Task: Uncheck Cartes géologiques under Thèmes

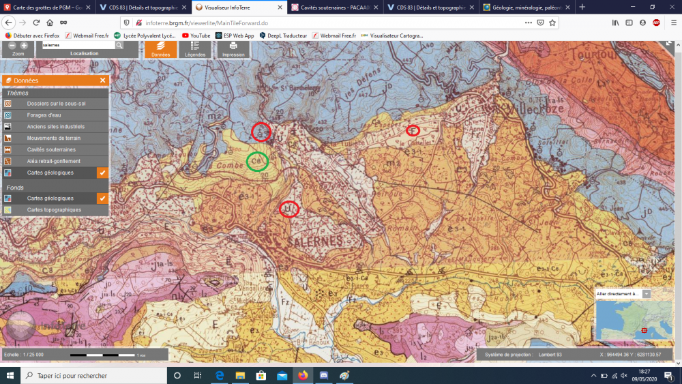Action: 102,173
